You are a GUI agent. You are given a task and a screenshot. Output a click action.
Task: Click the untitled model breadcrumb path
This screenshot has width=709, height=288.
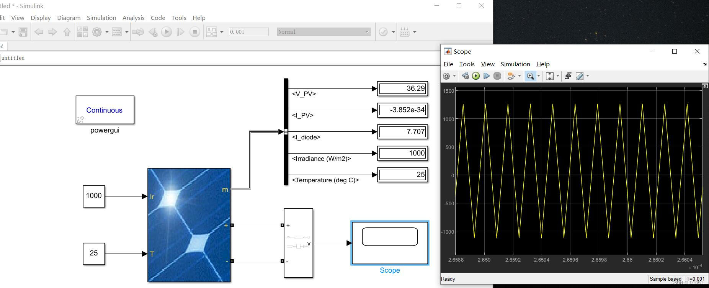tap(13, 58)
